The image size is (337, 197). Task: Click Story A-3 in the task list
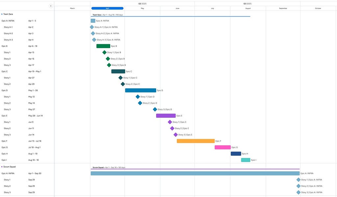point(8,40)
